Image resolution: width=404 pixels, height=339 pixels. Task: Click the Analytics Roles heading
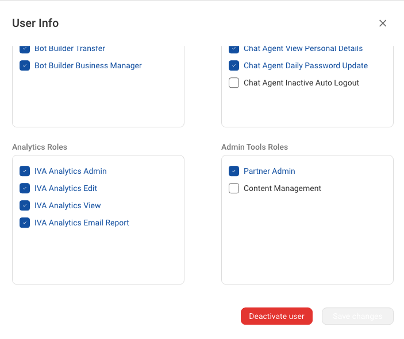point(40,147)
